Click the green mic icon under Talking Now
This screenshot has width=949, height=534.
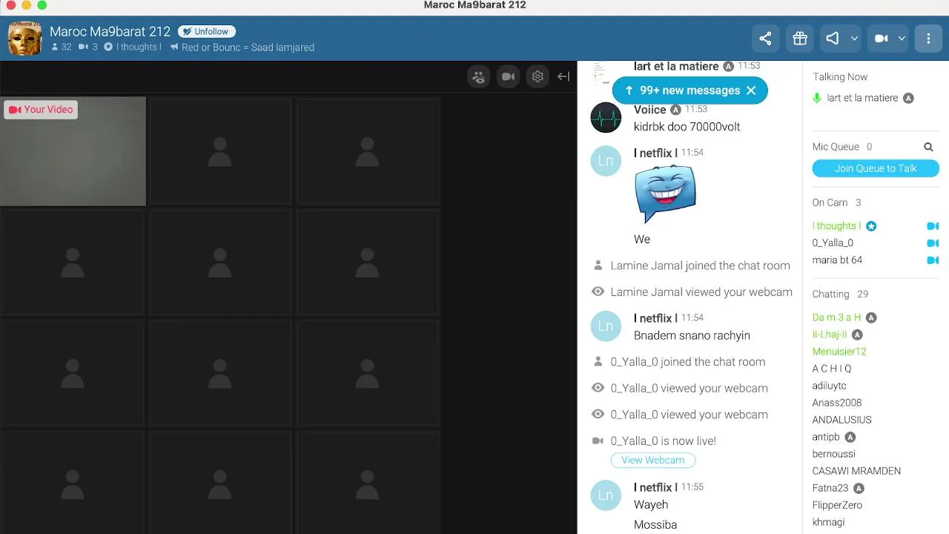[817, 98]
